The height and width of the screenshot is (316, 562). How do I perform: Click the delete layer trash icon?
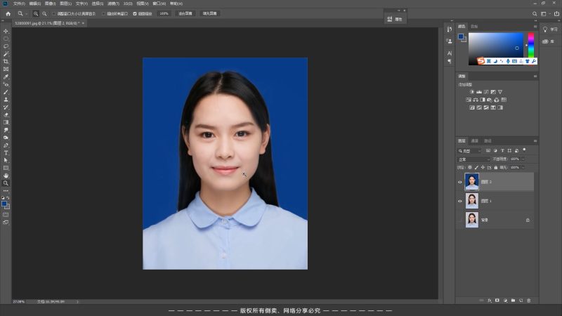[528, 300]
